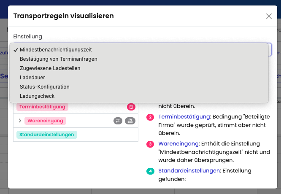
Task: Select the Terminbestätigung rule tag
Action: [42, 107]
